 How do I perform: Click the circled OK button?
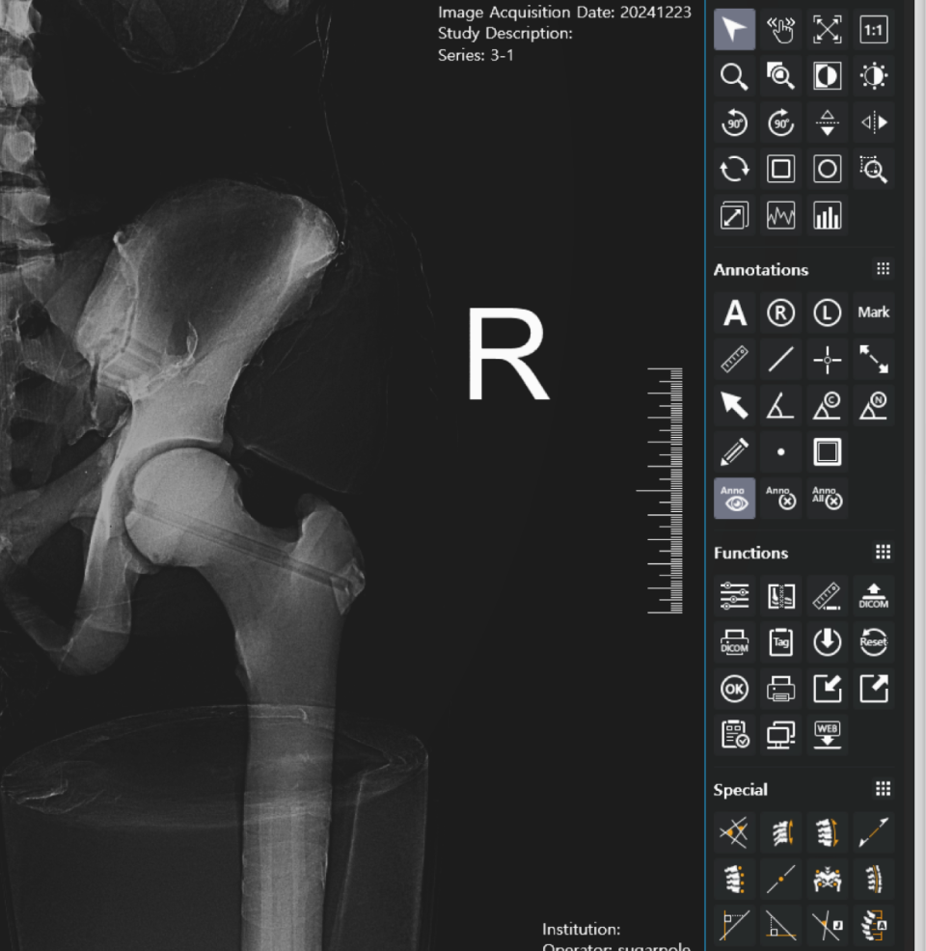[734, 689]
